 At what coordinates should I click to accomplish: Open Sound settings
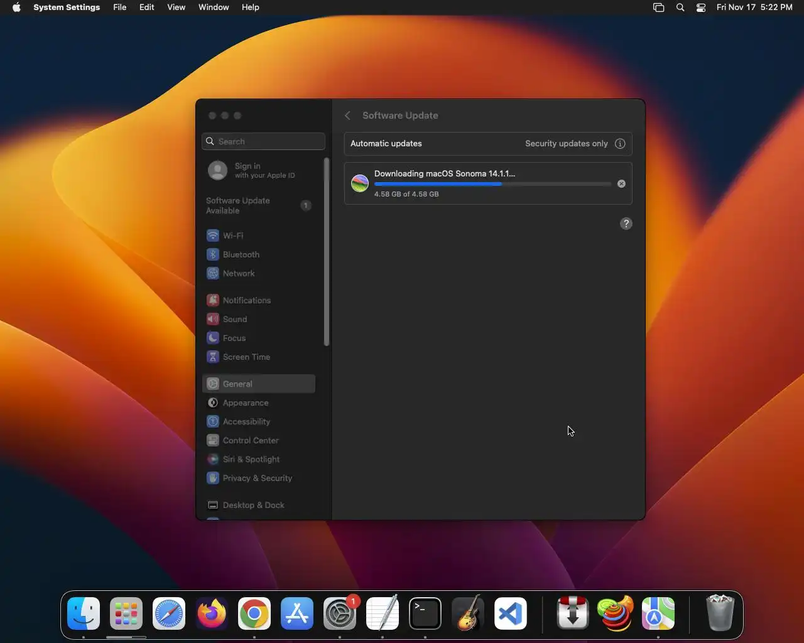coord(258,319)
